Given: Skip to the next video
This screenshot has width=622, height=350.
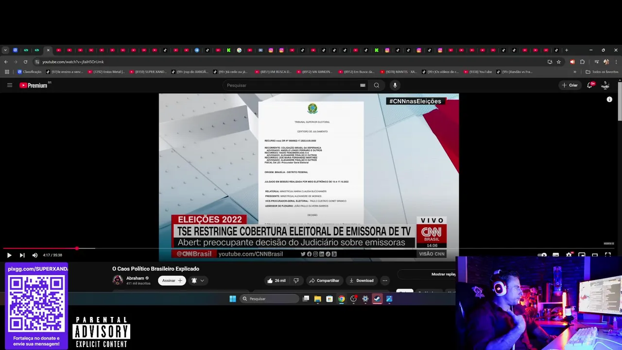Looking at the screenshot, I should tap(22, 255).
